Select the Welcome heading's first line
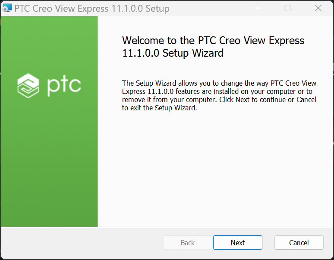334x260 pixels. (213, 40)
